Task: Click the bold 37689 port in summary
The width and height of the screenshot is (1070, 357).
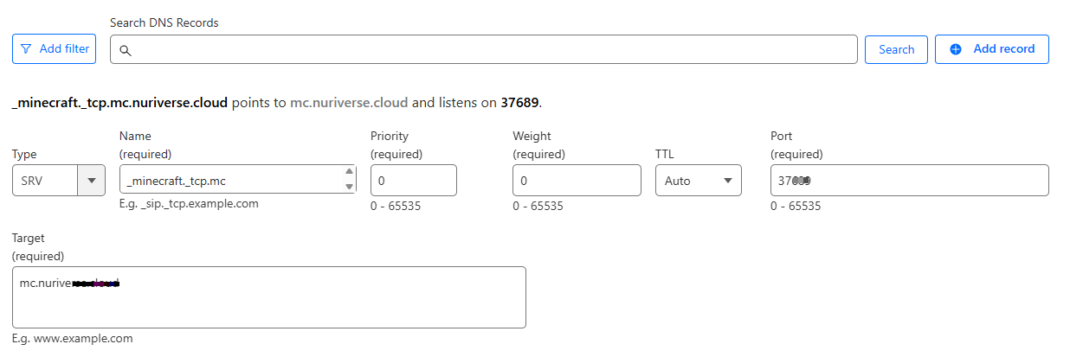Action: point(519,102)
